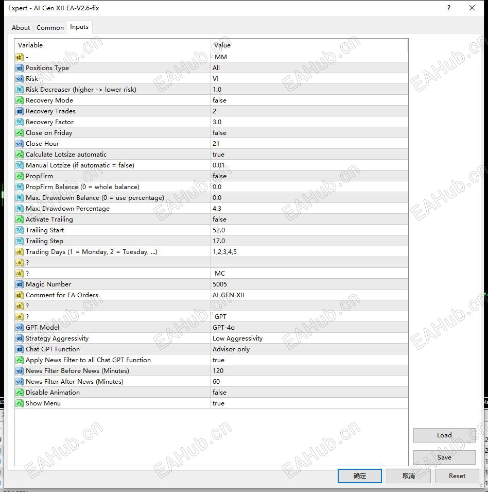Click the Variable column header
This screenshot has width=488, height=492.
[x=113, y=45]
